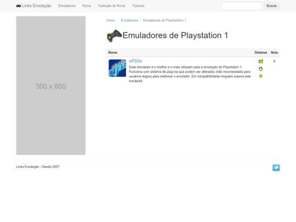The image size is (296, 222).
Task: Click the Linux penguin icon
Action: click(261, 69)
